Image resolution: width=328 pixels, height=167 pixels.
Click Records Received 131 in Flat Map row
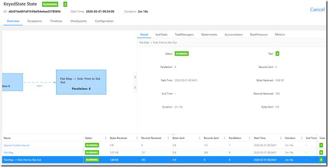click(143, 153)
